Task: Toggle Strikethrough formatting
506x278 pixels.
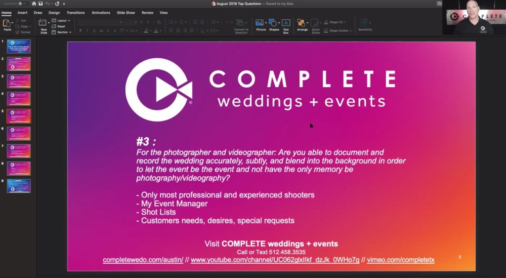Action: (101, 31)
